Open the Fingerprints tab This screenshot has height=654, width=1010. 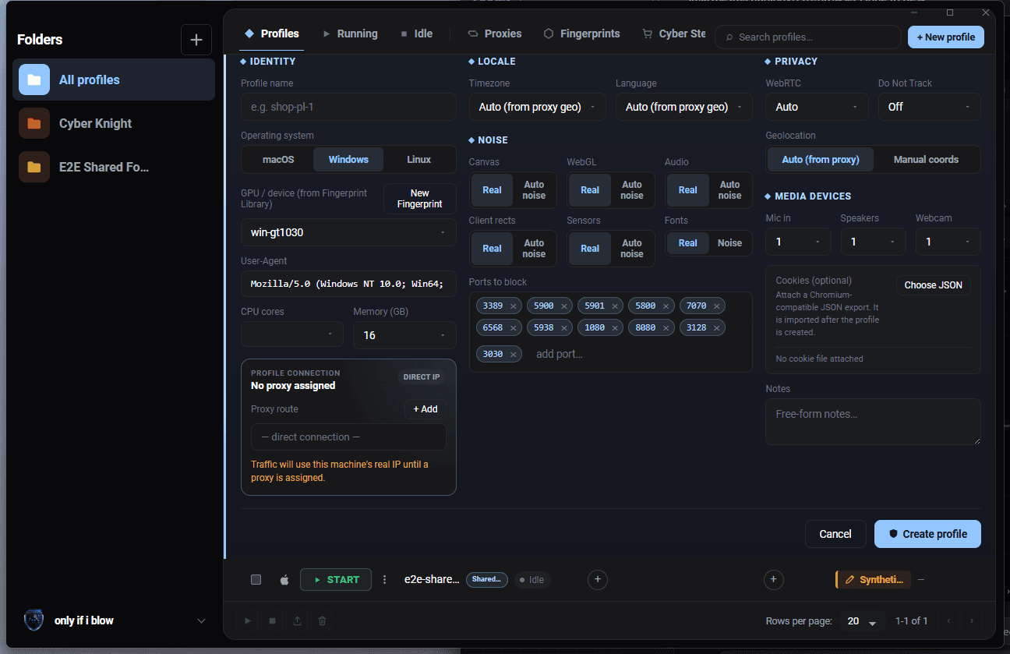tap(582, 34)
